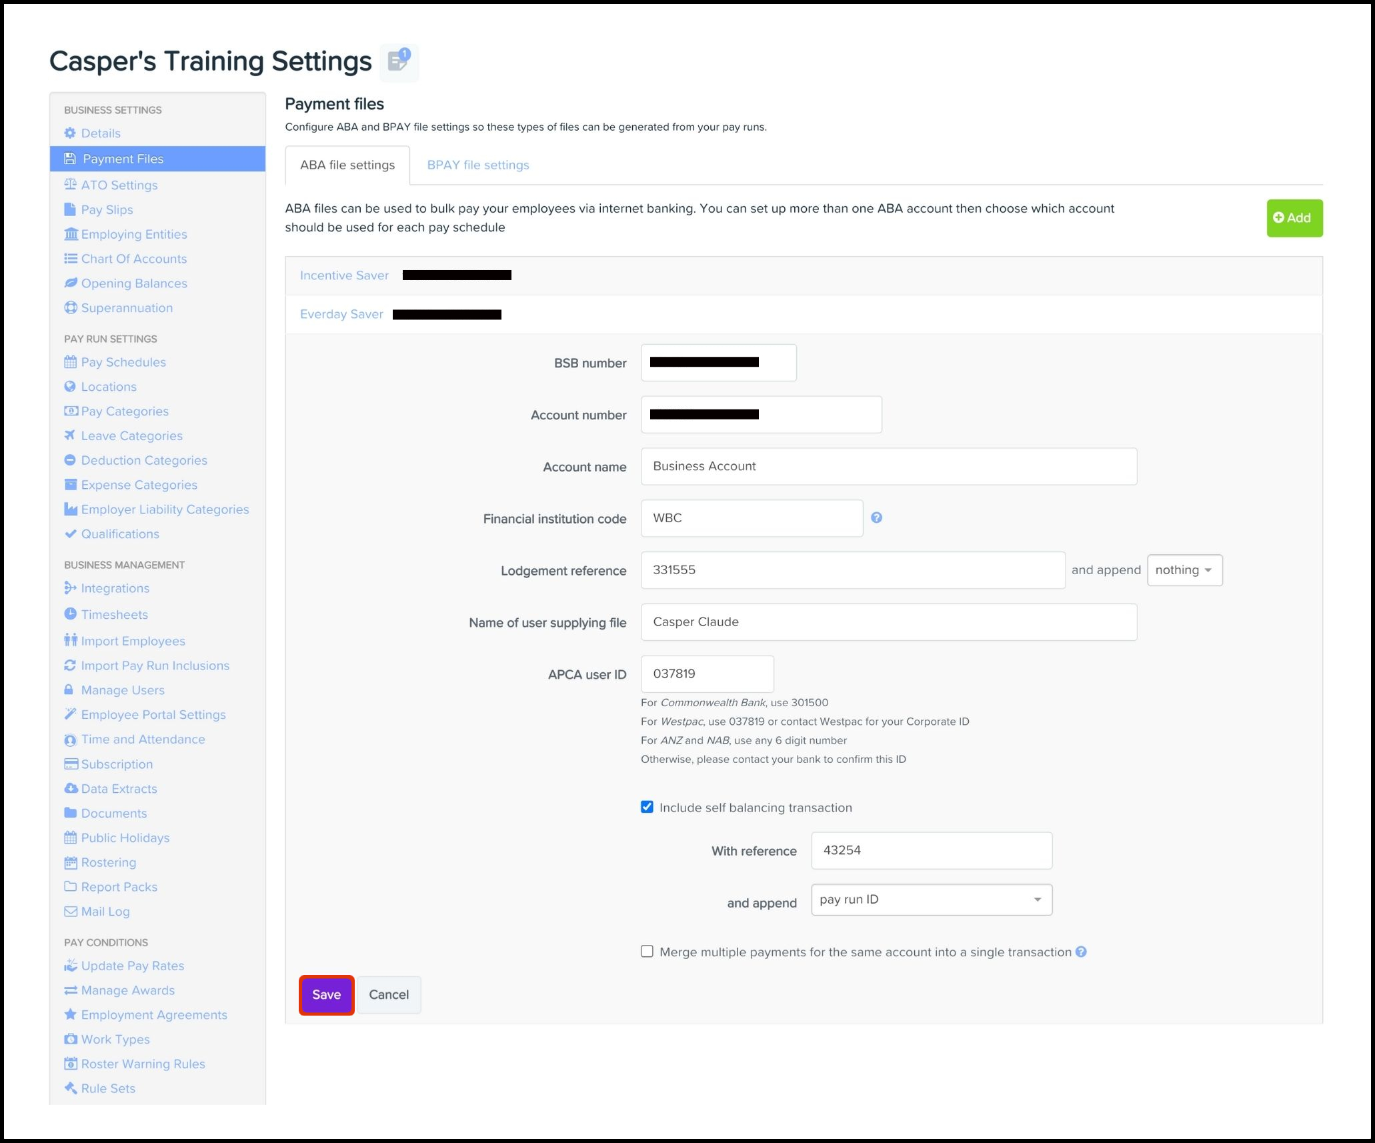Select the ABA file settings tab
The image size is (1375, 1143).
347,165
